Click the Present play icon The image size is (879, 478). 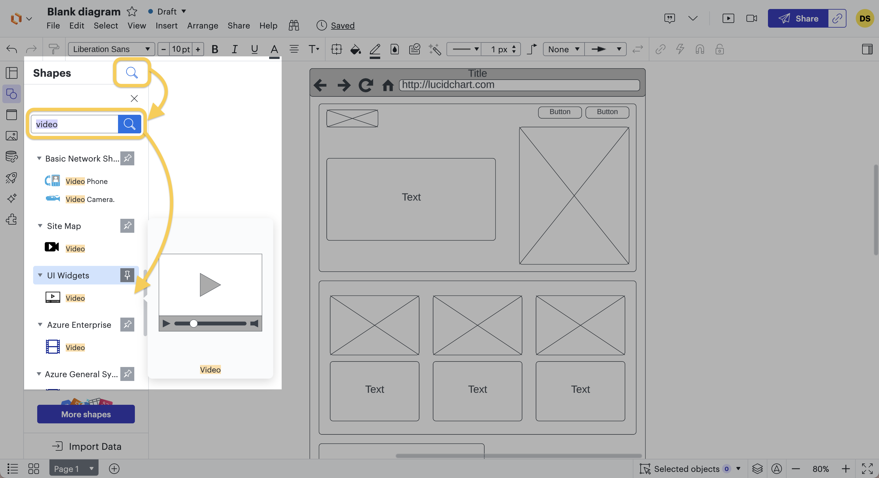click(728, 18)
